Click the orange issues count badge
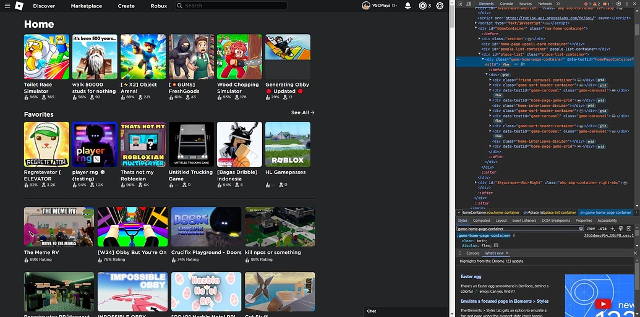 pos(606,4)
